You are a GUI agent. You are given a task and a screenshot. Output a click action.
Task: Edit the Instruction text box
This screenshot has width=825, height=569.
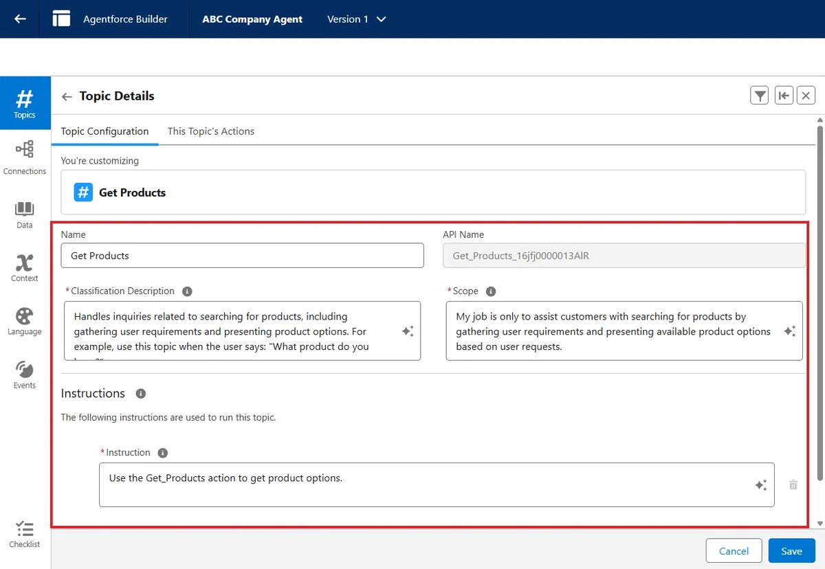437,484
